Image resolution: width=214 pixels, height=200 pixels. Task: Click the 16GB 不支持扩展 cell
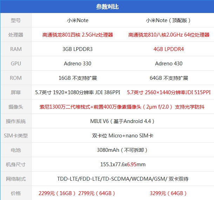tap(78, 78)
